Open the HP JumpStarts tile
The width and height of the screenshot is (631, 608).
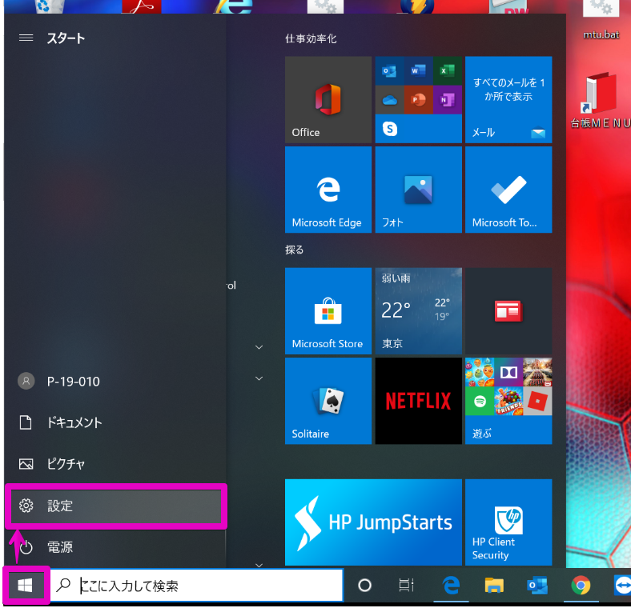(373, 522)
